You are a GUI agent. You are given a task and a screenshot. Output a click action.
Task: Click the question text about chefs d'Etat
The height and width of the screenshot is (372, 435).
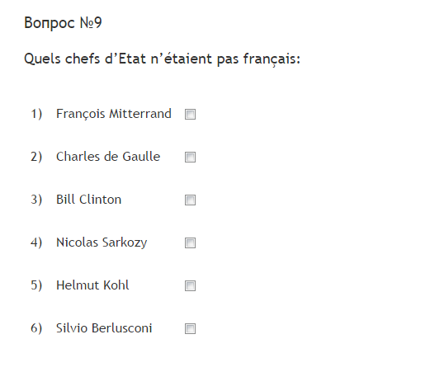click(162, 59)
